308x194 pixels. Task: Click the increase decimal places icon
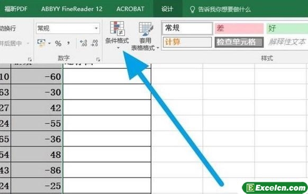[84, 43]
